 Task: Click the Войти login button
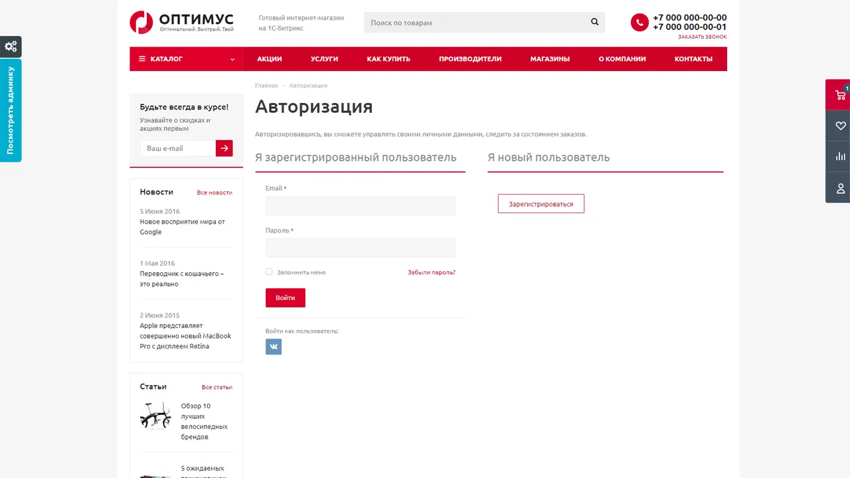pyautogui.click(x=286, y=297)
